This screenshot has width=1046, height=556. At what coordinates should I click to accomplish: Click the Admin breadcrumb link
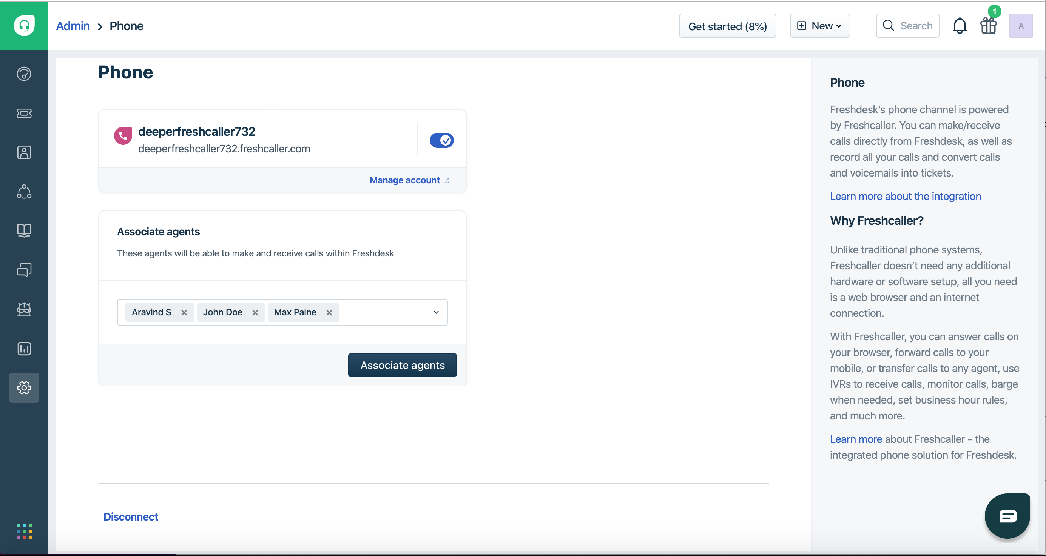click(73, 26)
